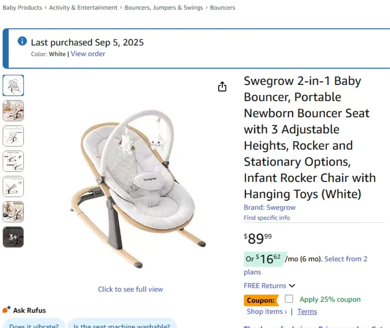This screenshot has height=328, width=390.
Task: Navigate to Baby Products breadcrumb
Action: [22, 8]
